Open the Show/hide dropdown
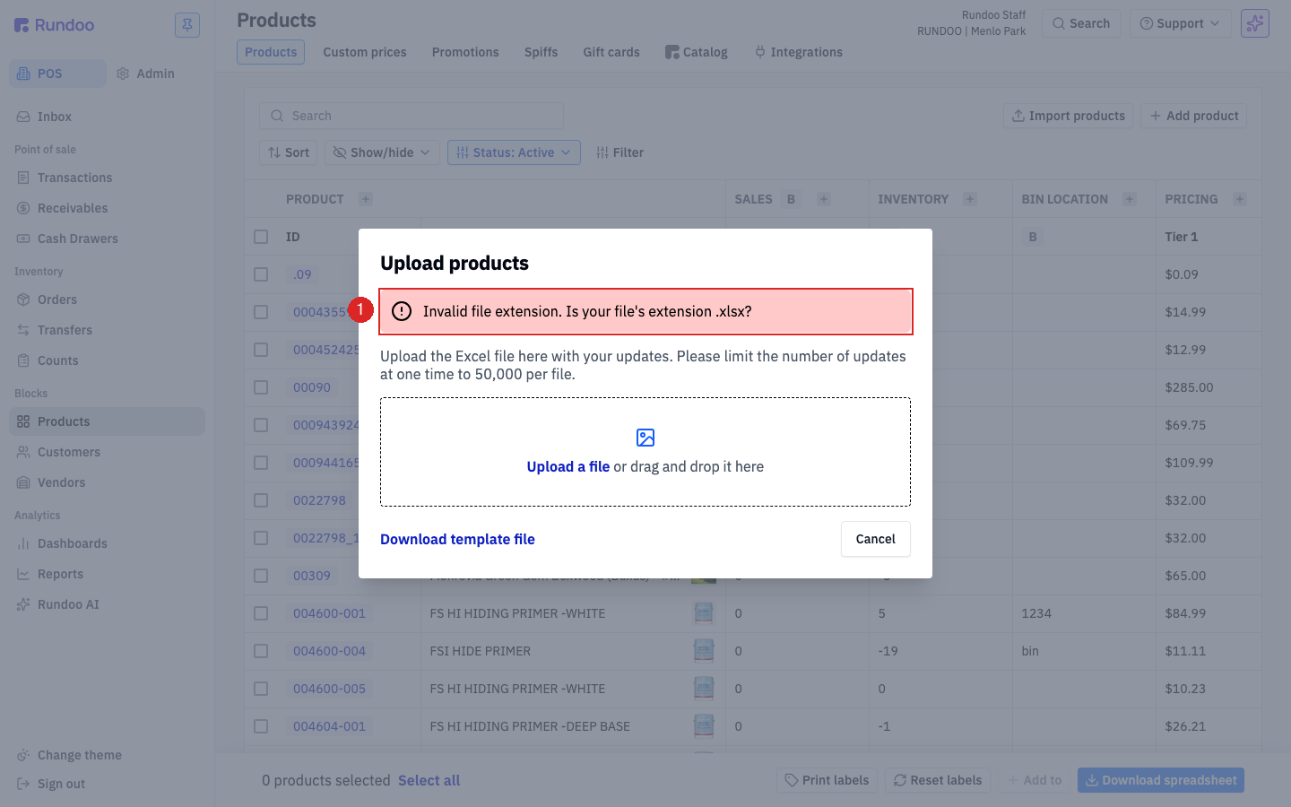Screen dimensions: 1291x807 (382, 152)
